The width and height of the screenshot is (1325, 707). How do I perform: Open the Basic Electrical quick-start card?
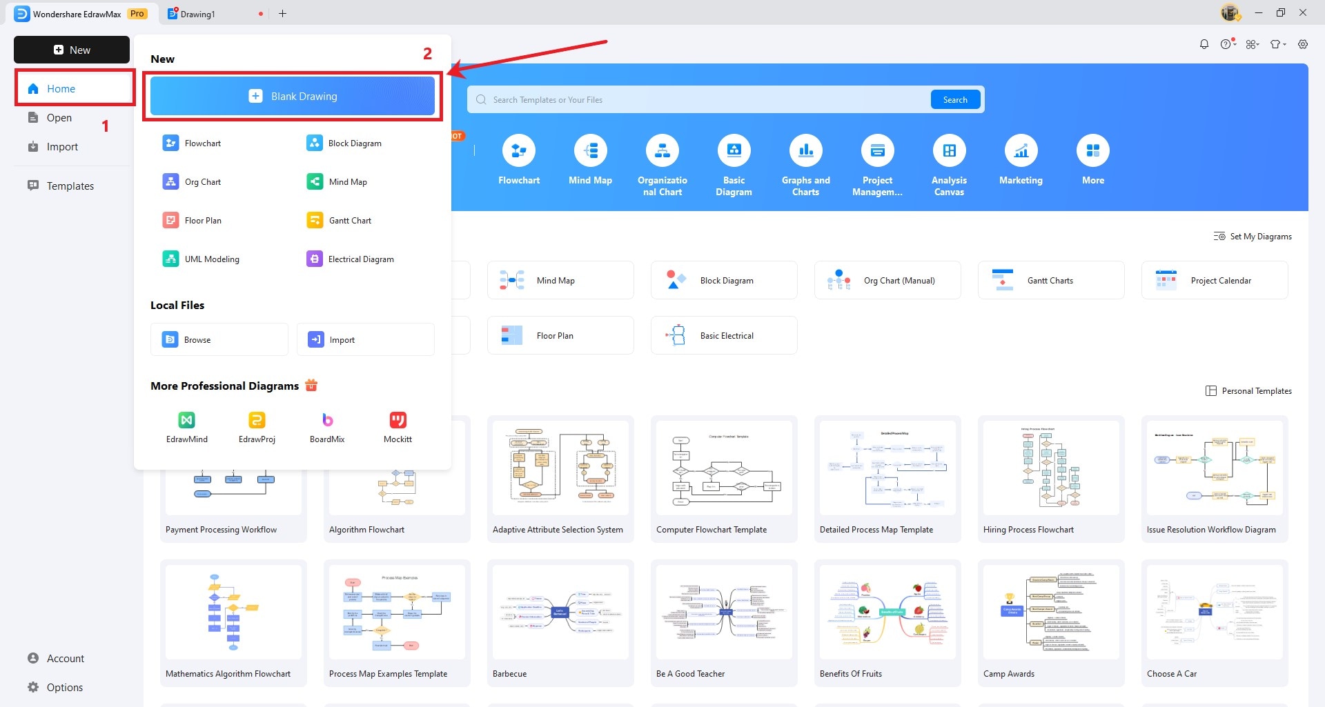pyautogui.click(x=724, y=335)
